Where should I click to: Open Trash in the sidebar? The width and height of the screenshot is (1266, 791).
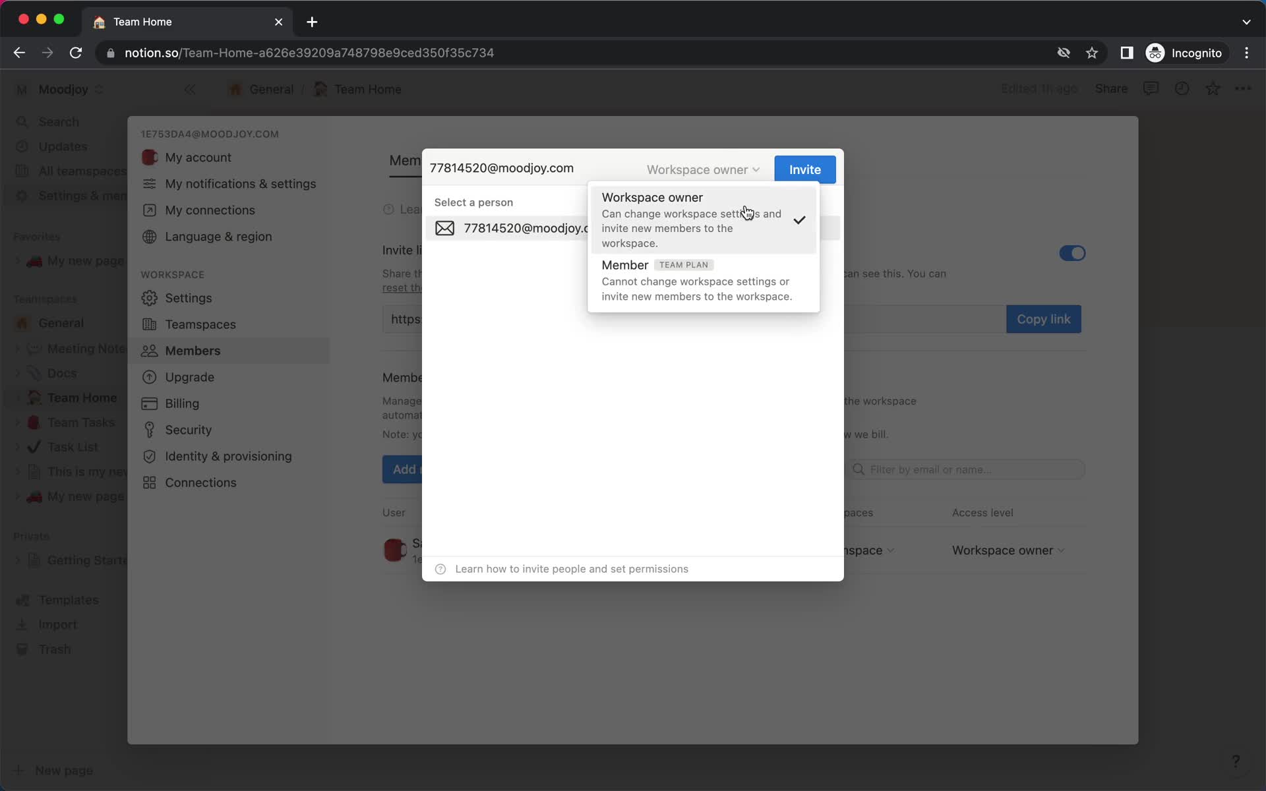pyautogui.click(x=54, y=649)
